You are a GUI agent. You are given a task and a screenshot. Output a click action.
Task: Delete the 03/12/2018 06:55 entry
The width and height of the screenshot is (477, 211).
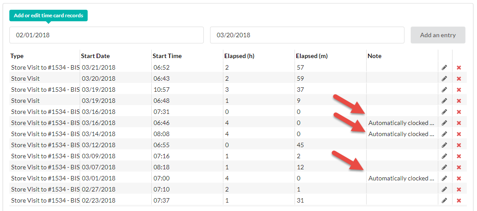click(459, 145)
